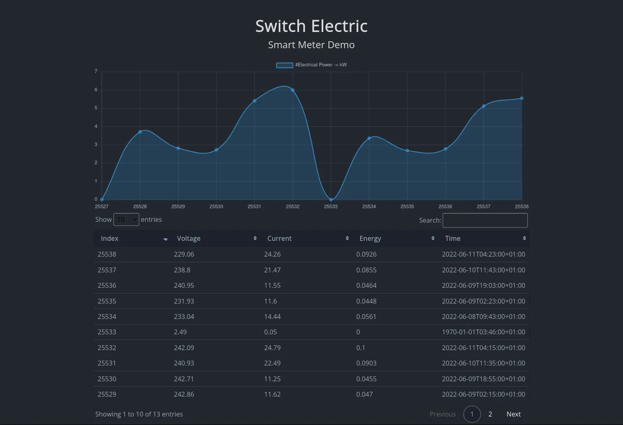Open the Show entries count dropdown
Image resolution: width=623 pixels, height=425 pixels.
tap(126, 219)
